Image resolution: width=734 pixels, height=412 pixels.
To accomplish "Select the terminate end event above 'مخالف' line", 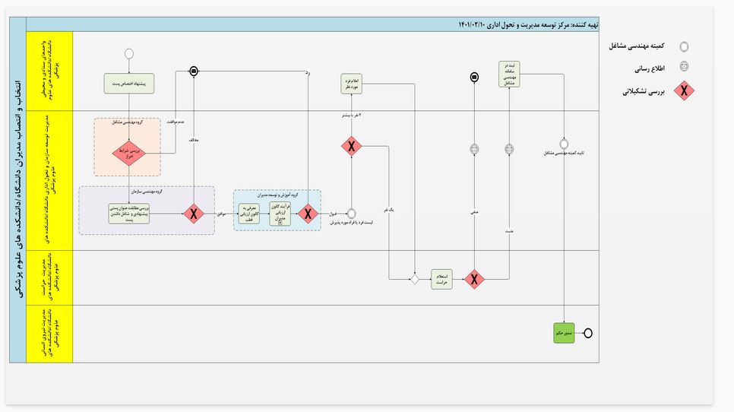I will pos(194,71).
